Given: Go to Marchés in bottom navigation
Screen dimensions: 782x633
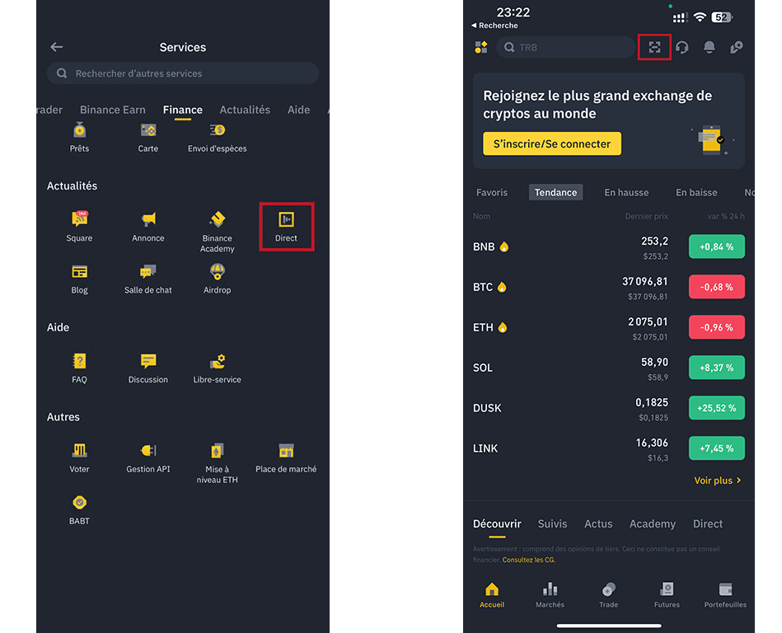Looking at the screenshot, I should coord(550,595).
